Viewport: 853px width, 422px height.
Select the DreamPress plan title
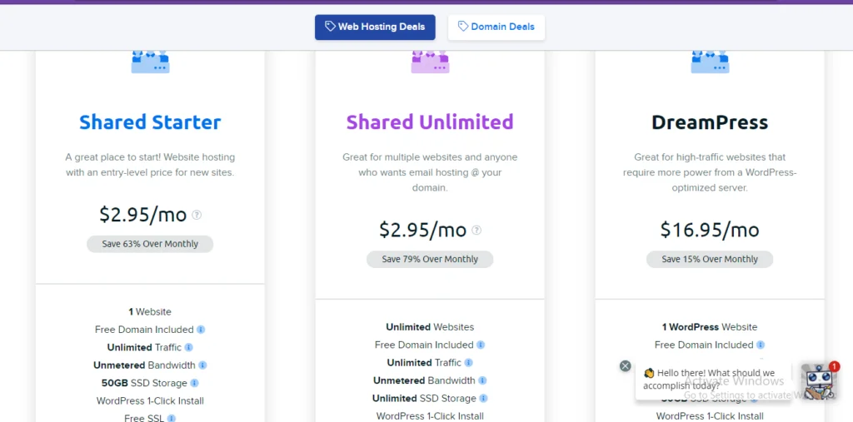710,122
